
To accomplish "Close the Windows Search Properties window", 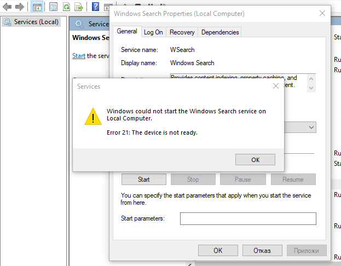I will coord(322,13).
